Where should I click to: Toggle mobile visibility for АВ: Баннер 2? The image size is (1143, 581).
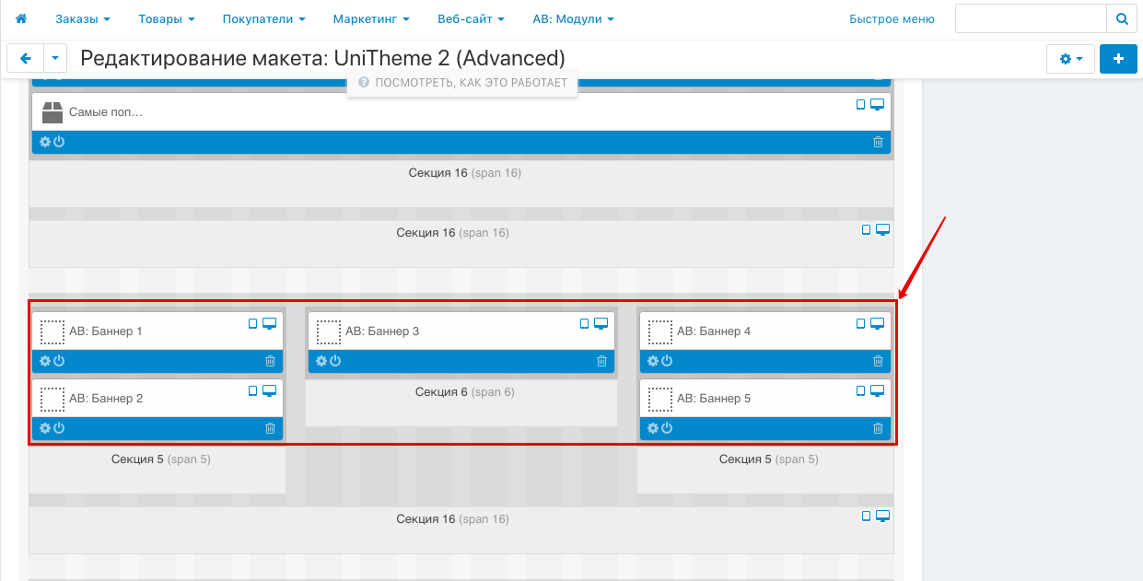pyautogui.click(x=253, y=391)
